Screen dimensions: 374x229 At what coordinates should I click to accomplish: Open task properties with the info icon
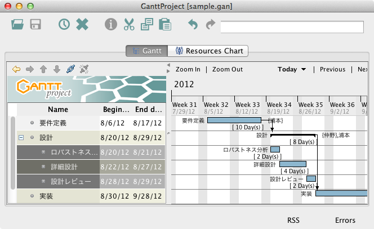(x=111, y=25)
